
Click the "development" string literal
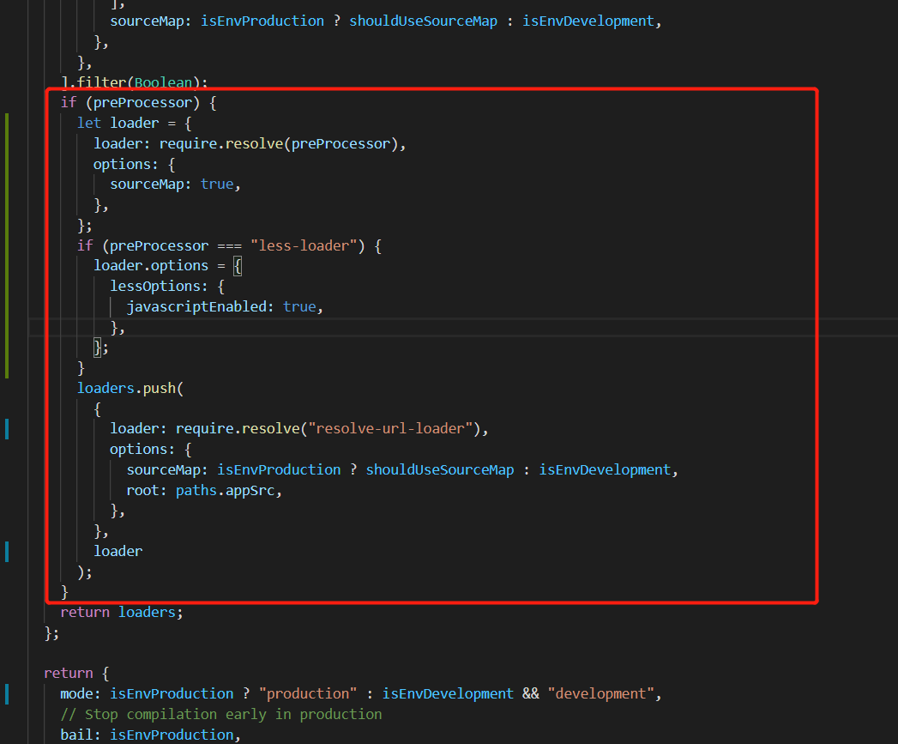click(x=600, y=693)
